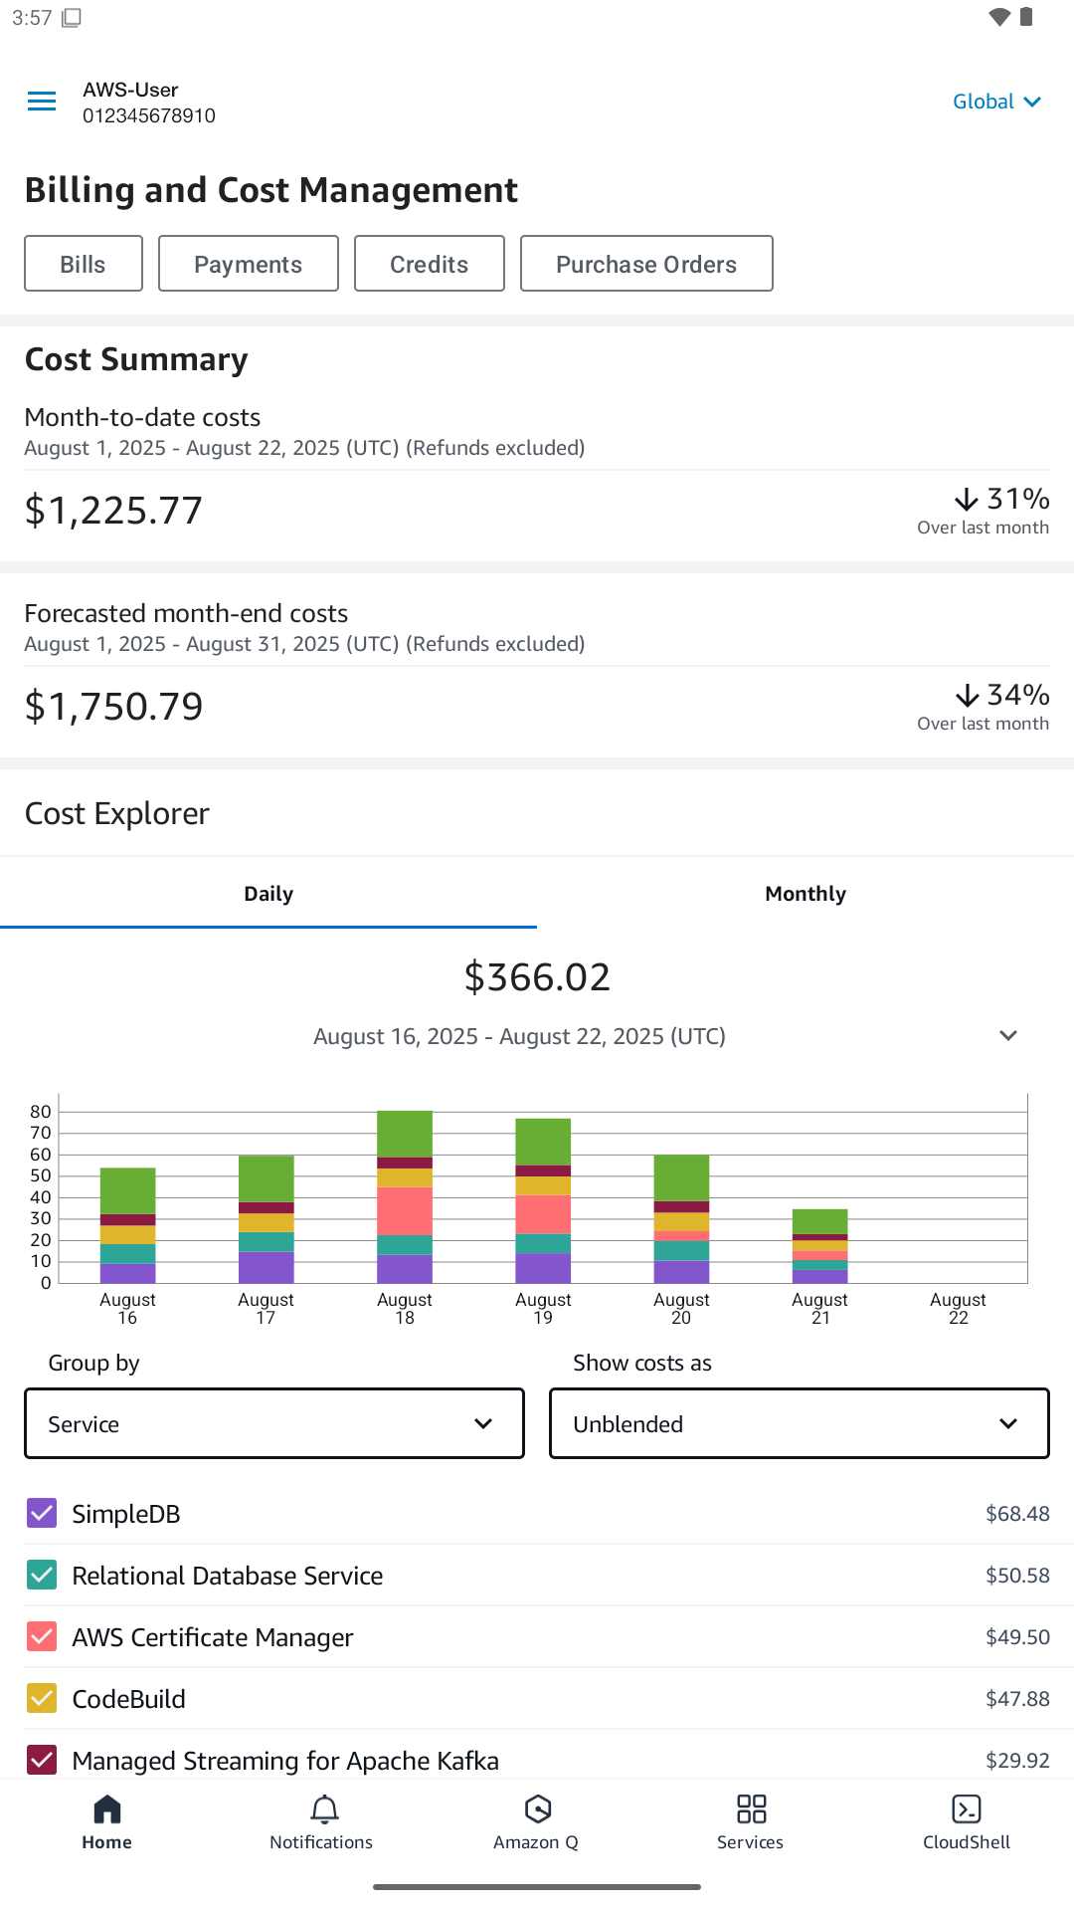Tap the AWS-User account name
Image resolution: width=1074 pixels, height=1911 pixels.
point(130,90)
